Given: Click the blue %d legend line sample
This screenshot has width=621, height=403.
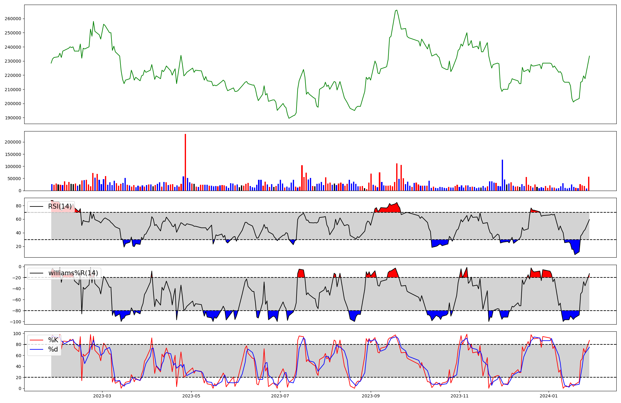Looking at the screenshot, I should click(x=36, y=349).
